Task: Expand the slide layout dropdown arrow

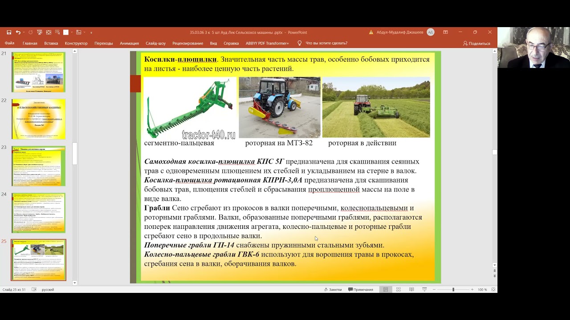Action: (x=84, y=32)
